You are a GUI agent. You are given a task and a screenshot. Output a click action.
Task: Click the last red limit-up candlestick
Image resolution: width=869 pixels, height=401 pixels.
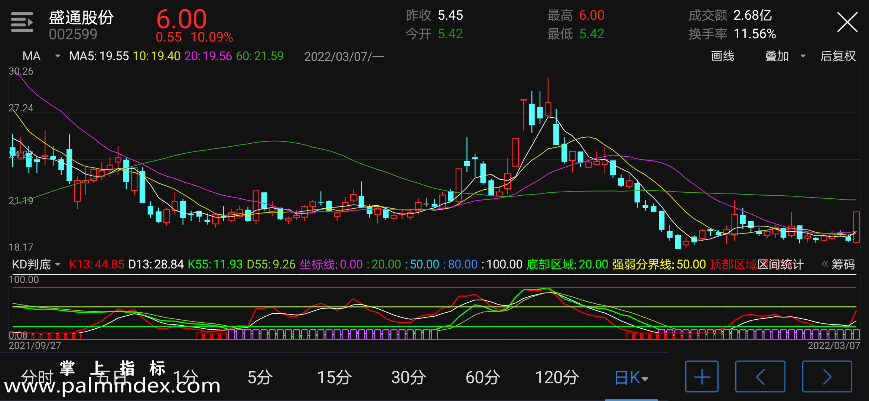coord(856,227)
